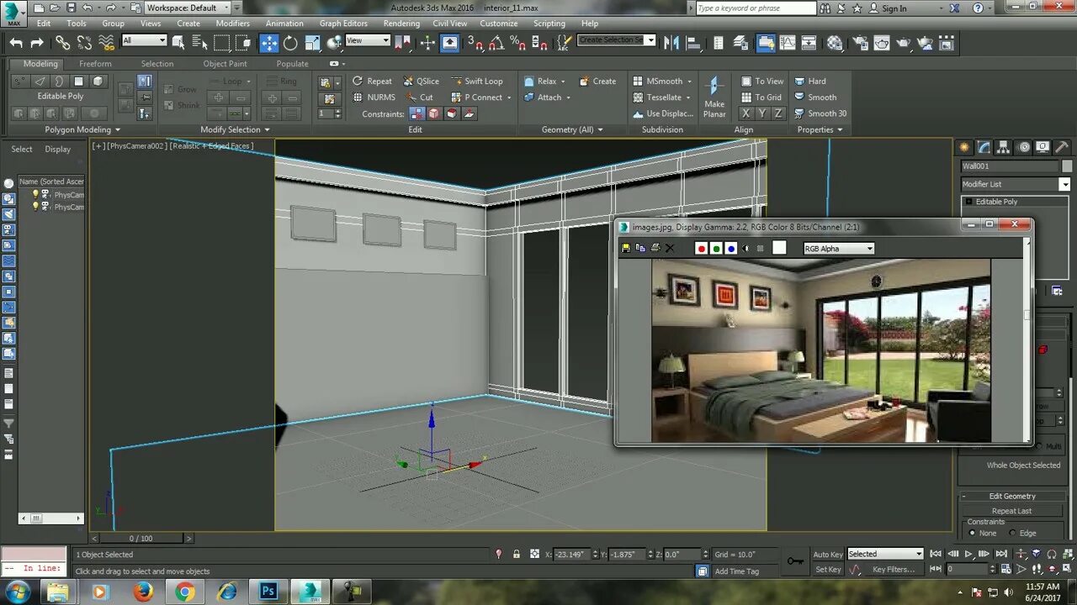Screen dimensions: 1077x605
Task: Click the Undo arrow icon
Action: pos(17,43)
